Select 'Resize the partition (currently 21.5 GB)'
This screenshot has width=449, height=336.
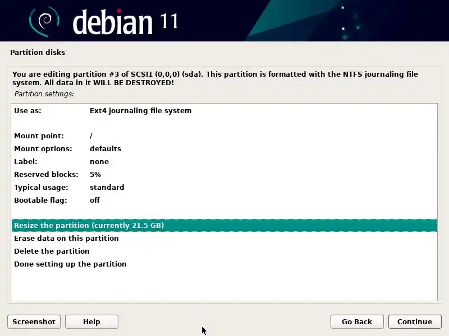point(224,225)
